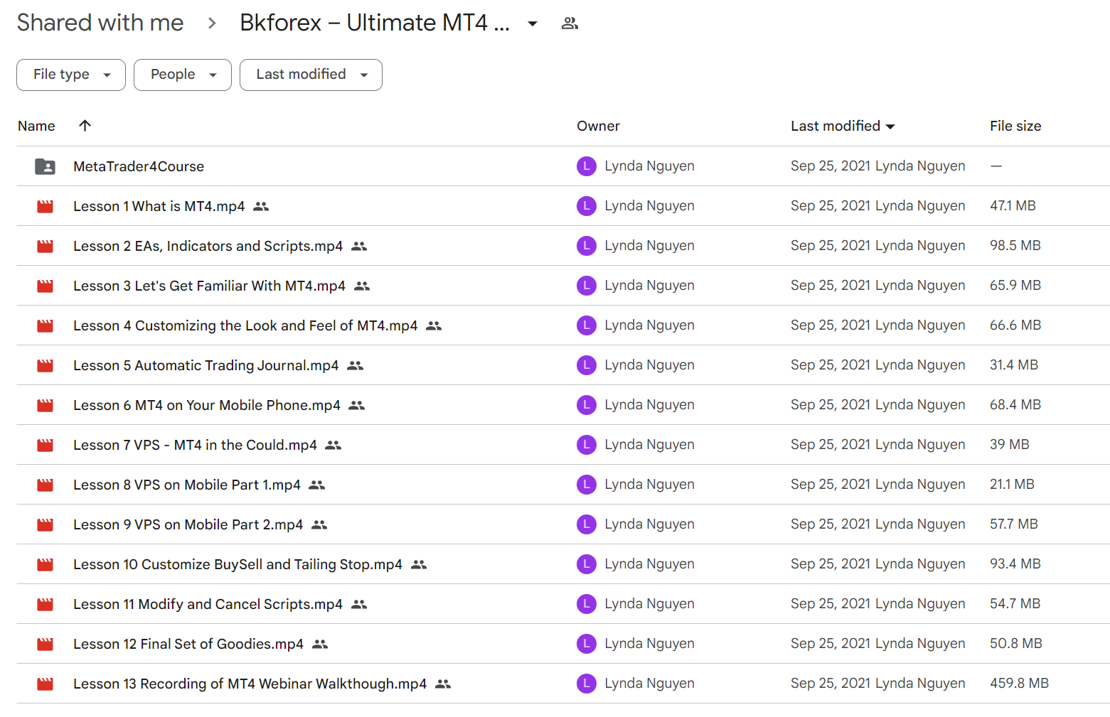Screen dimensions: 1110x717
Task: Select Lesson 3 Let's Get Familiar With MT4.mp4
Action: [209, 286]
